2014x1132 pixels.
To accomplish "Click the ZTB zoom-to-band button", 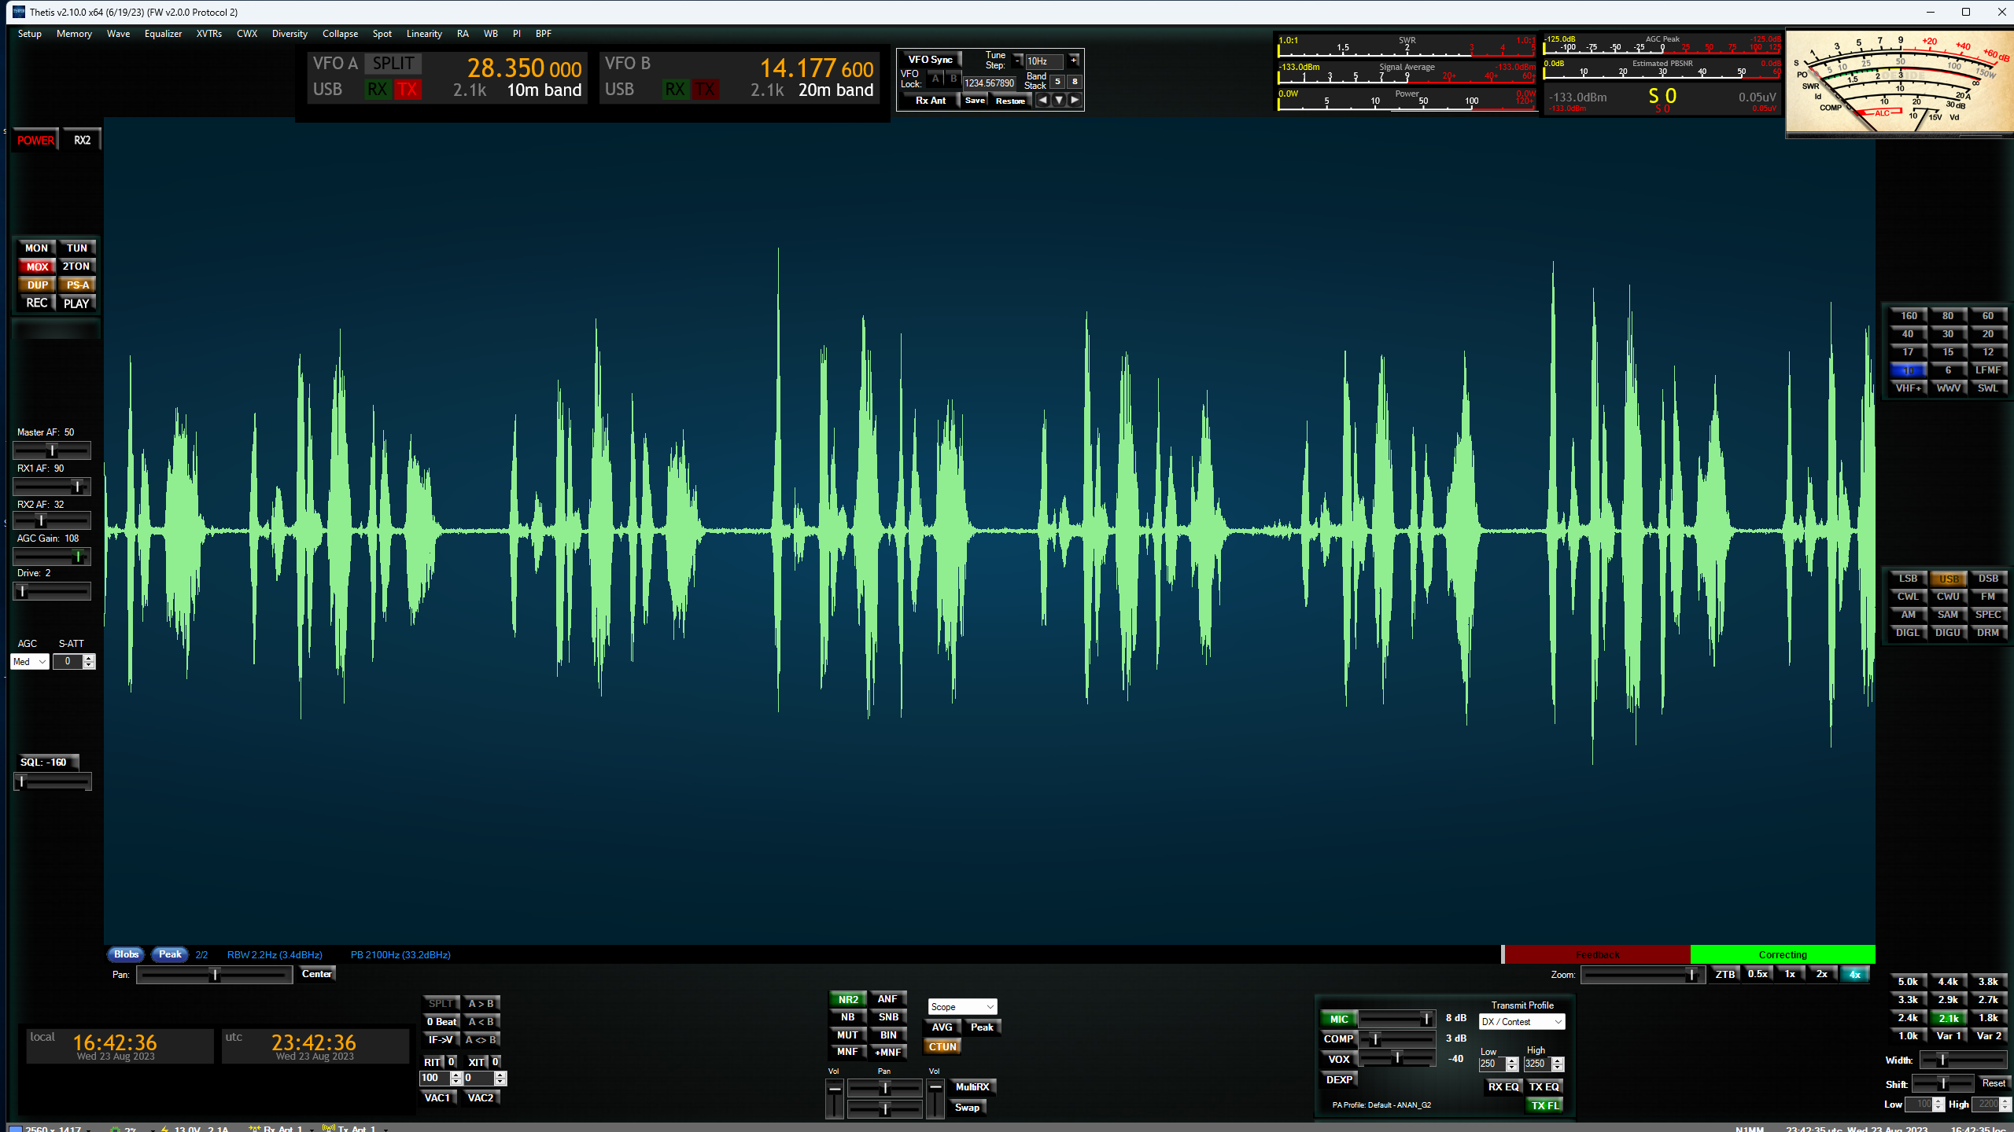I will pyautogui.click(x=1724, y=975).
